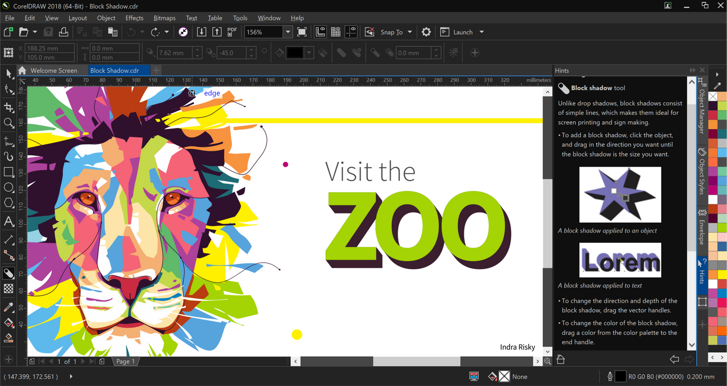Select the Parallel Dimension tool

pyautogui.click(x=9, y=240)
